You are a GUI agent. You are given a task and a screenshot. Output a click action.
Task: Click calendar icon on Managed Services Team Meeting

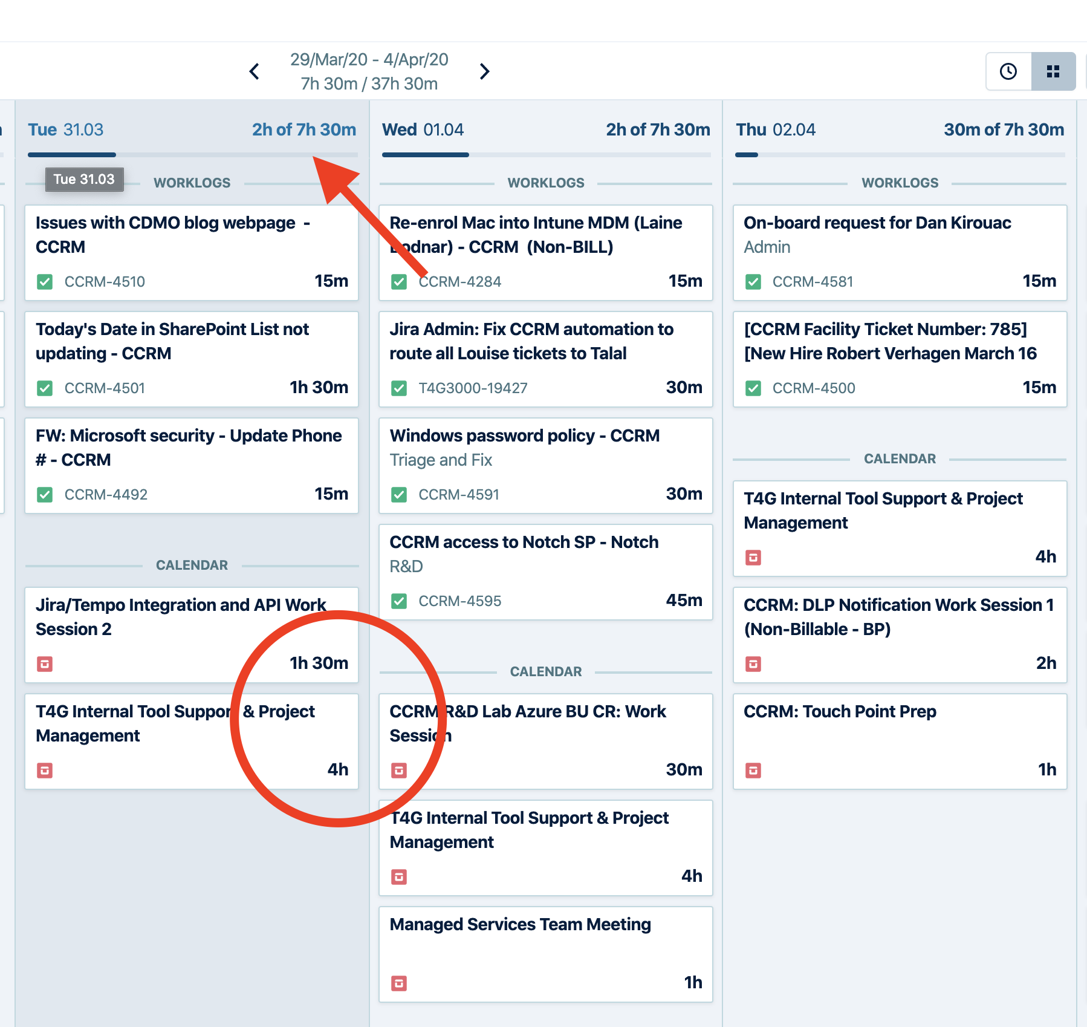coord(399,983)
